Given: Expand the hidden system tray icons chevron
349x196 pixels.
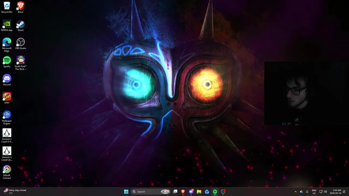Looking at the screenshot, I should point(295,192).
